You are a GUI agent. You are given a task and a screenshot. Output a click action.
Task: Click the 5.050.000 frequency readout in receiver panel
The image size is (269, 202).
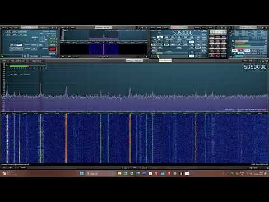point(183,33)
